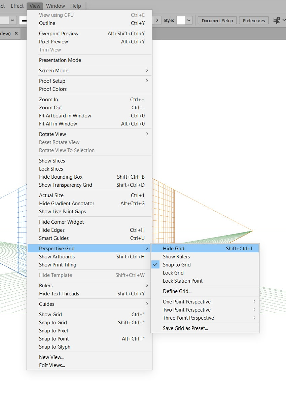The height and width of the screenshot is (397, 286).
Task: Open New View dialog
Action: 90,357
